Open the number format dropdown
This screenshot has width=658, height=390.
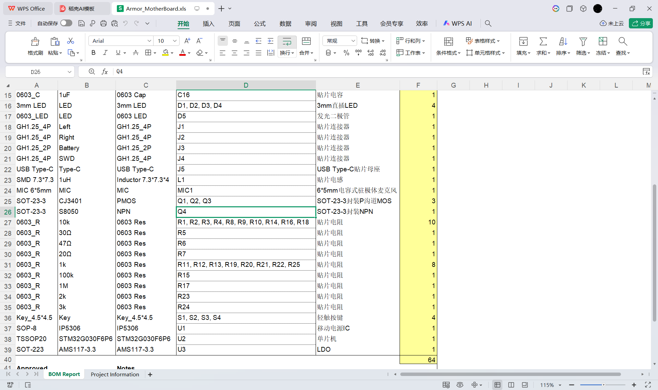[353, 41]
